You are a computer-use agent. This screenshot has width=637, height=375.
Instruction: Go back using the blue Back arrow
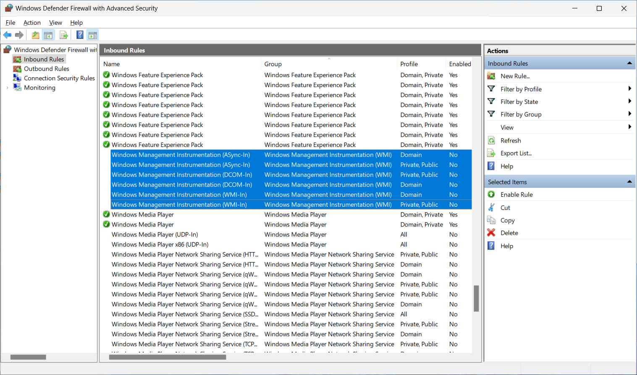pyautogui.click(x=7, y=35)
